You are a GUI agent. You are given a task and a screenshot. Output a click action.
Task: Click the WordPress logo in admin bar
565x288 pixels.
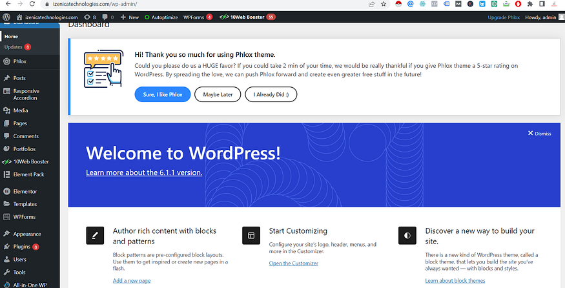[6, 17]
